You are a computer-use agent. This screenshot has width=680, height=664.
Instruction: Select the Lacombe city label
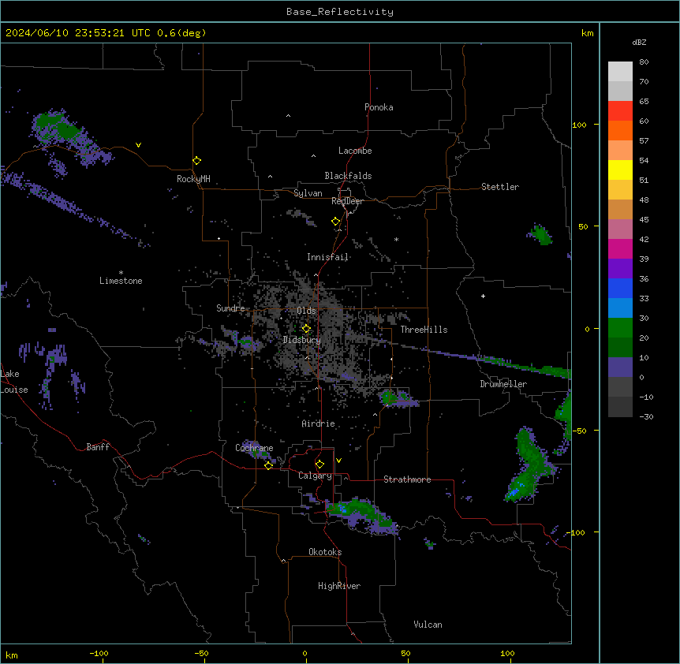[355, 151]
